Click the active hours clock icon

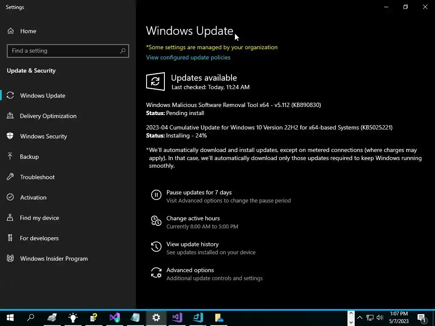pos(156,221)
